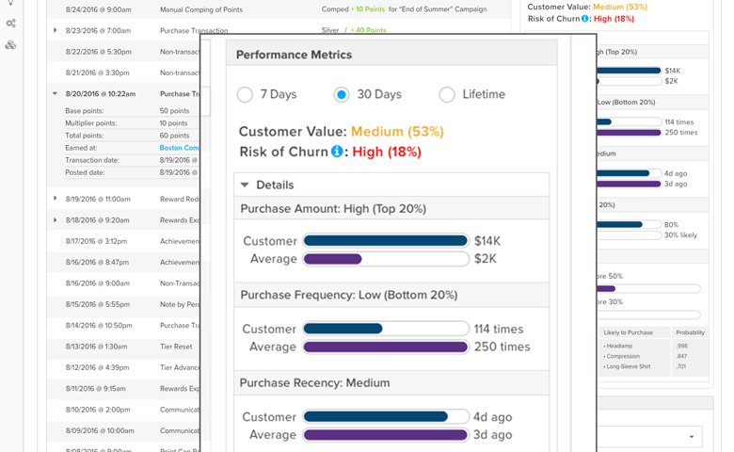Click the gears settings icon in left sidebar
The height and width of the screenshot is (452, 734).
10,23
